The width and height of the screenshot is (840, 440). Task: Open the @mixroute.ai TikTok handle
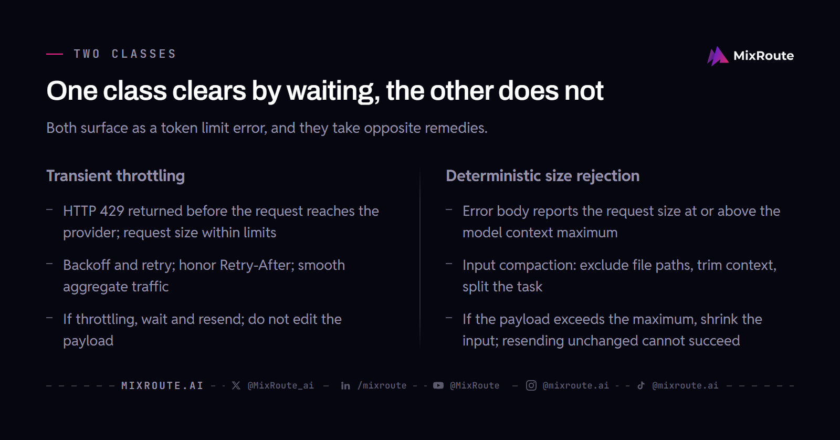(x=685, y=385)
